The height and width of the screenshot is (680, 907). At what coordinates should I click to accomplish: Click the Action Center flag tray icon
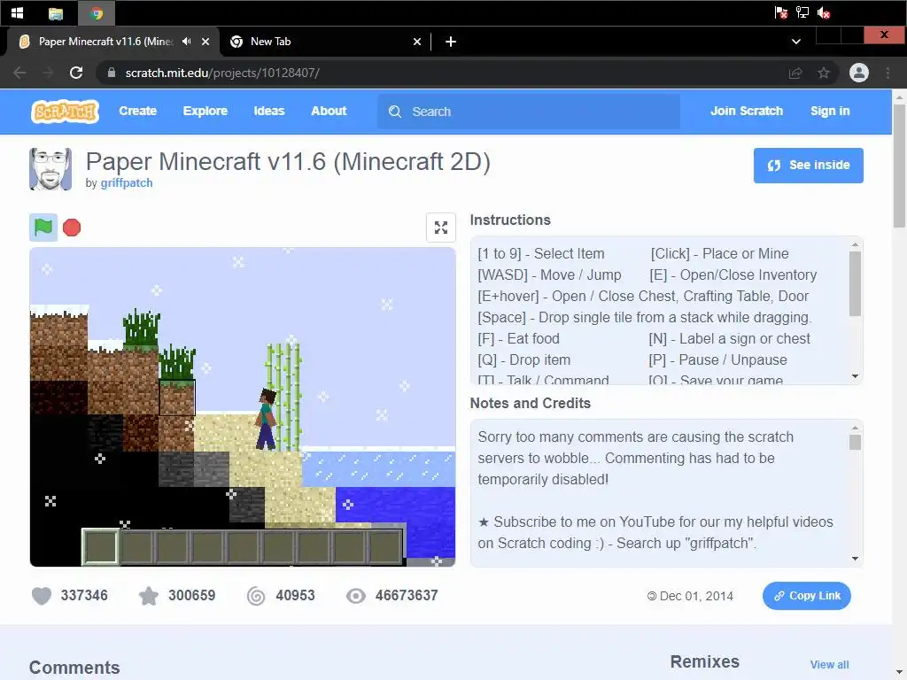click(781, 12)
